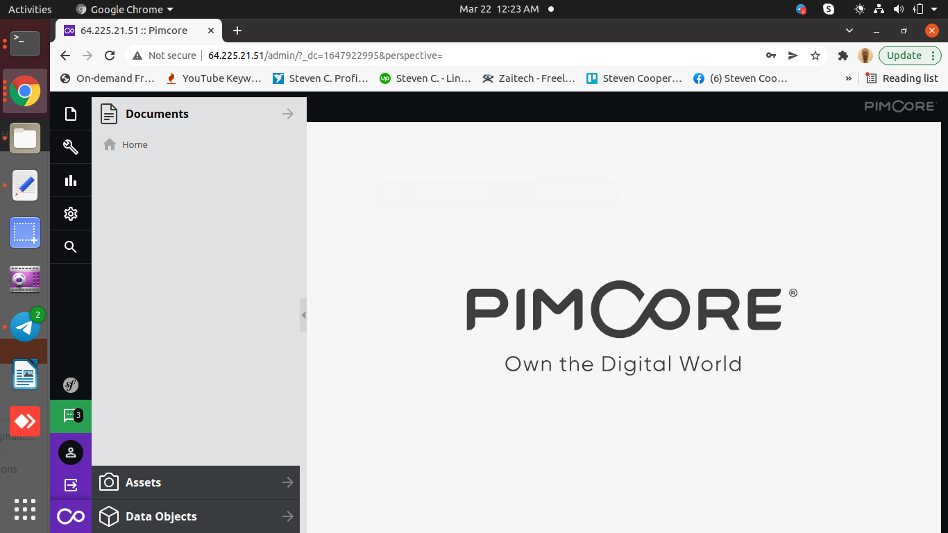948x533 pixels.
Task: Expand the Assets panel
Action: tap(196, 482)
